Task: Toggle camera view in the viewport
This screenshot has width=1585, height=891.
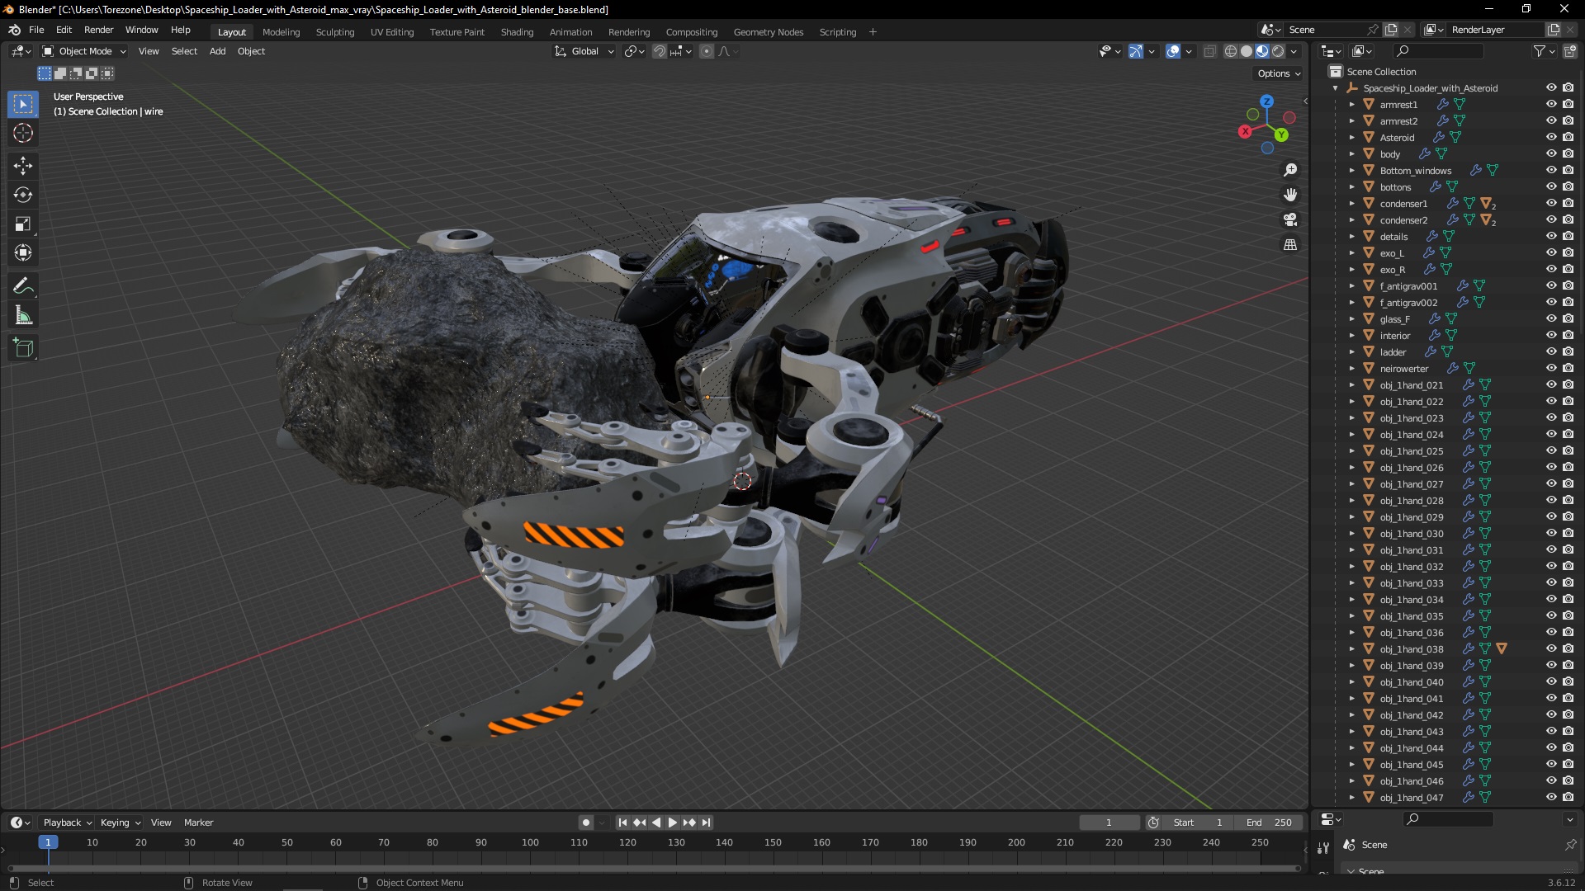Action: pos(1290,219)
